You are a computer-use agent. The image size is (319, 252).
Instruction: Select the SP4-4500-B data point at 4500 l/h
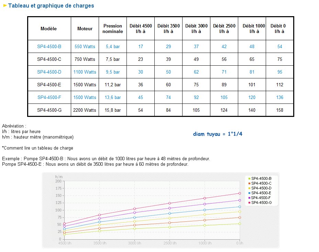pos(65,234)
